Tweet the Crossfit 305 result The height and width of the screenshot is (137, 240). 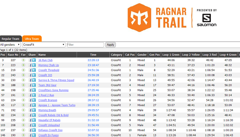34,75
